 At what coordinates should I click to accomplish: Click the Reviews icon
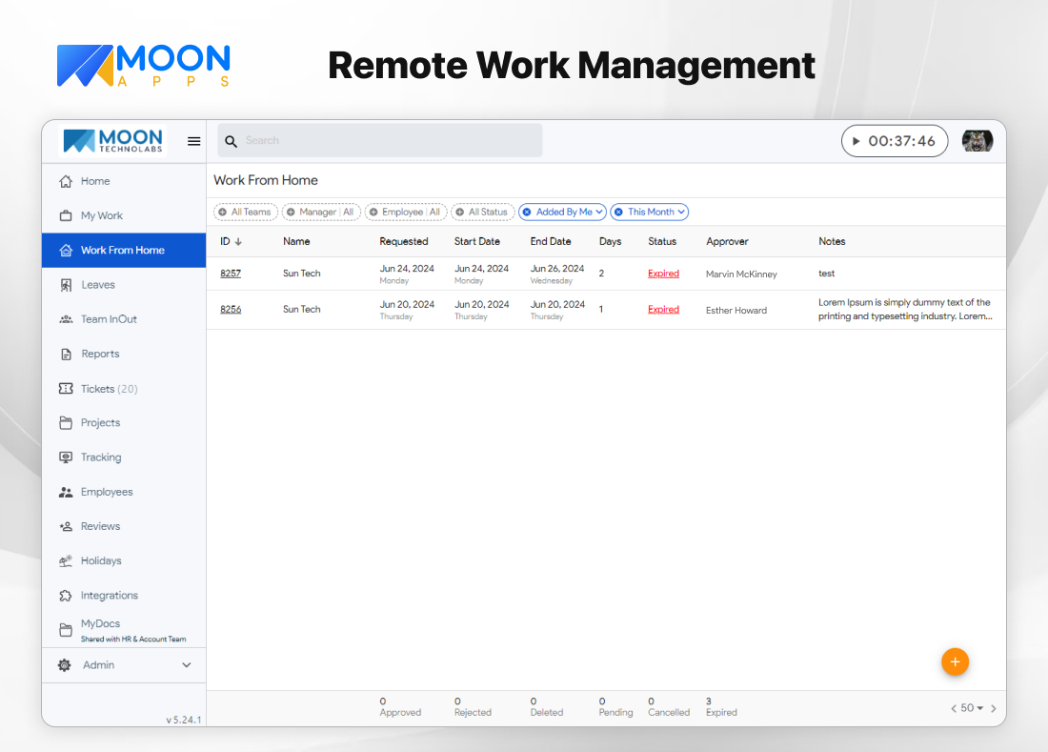[x=66, y=526]
